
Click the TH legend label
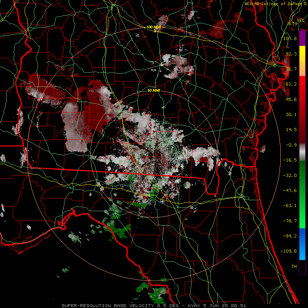pos(294,267)
